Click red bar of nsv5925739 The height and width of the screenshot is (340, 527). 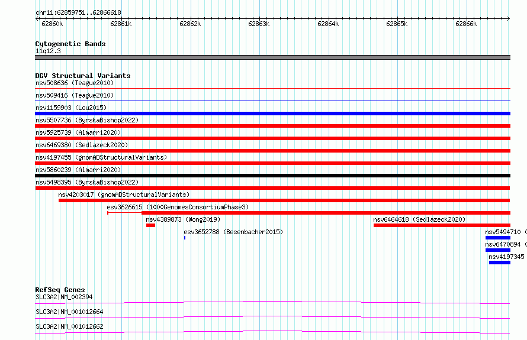(272, 138)
